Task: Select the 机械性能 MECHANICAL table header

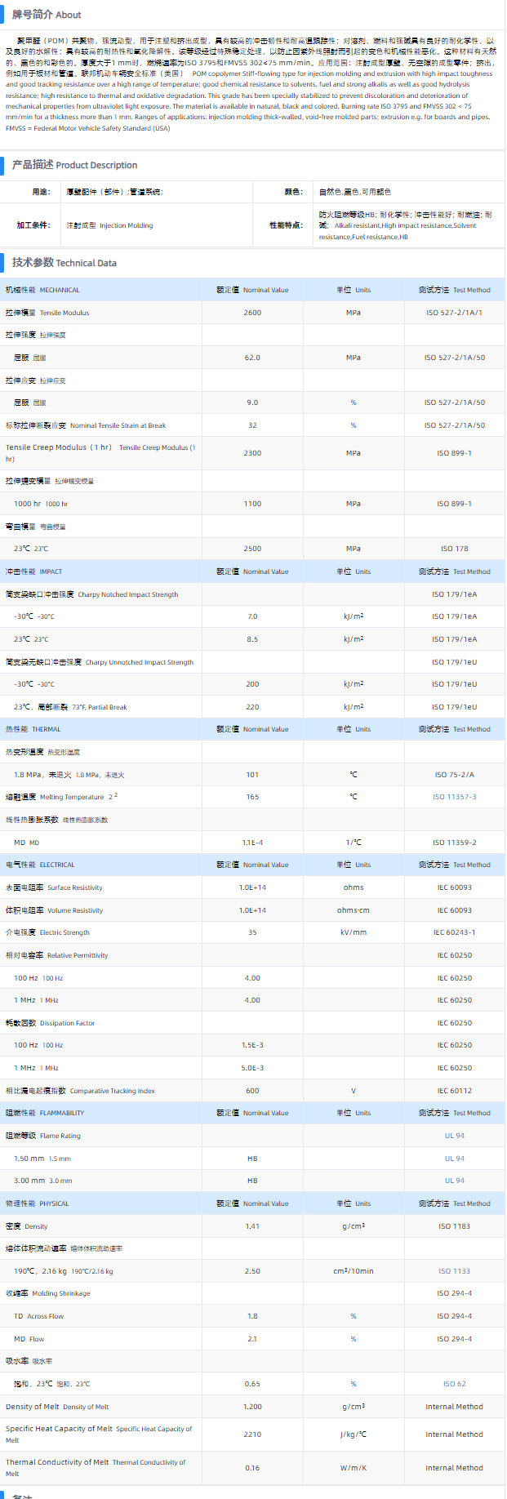Action: (42, 290)
